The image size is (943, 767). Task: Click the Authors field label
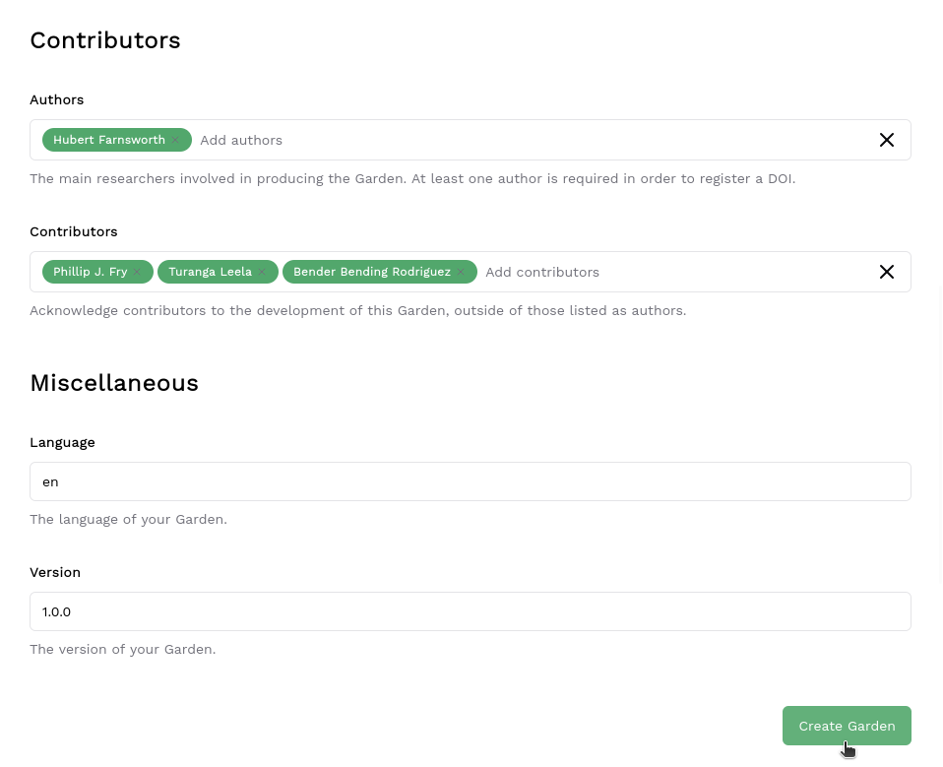click(x=56, y=99)
